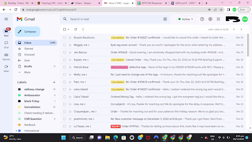Show hidden system tray icons

pos(202,138)
